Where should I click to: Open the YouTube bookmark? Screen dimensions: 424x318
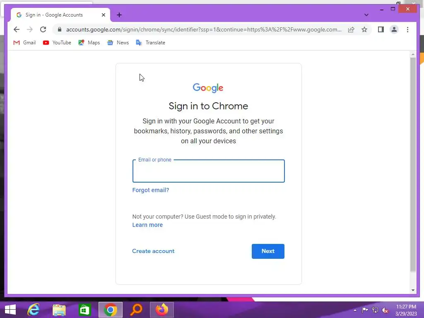(57, 43)
